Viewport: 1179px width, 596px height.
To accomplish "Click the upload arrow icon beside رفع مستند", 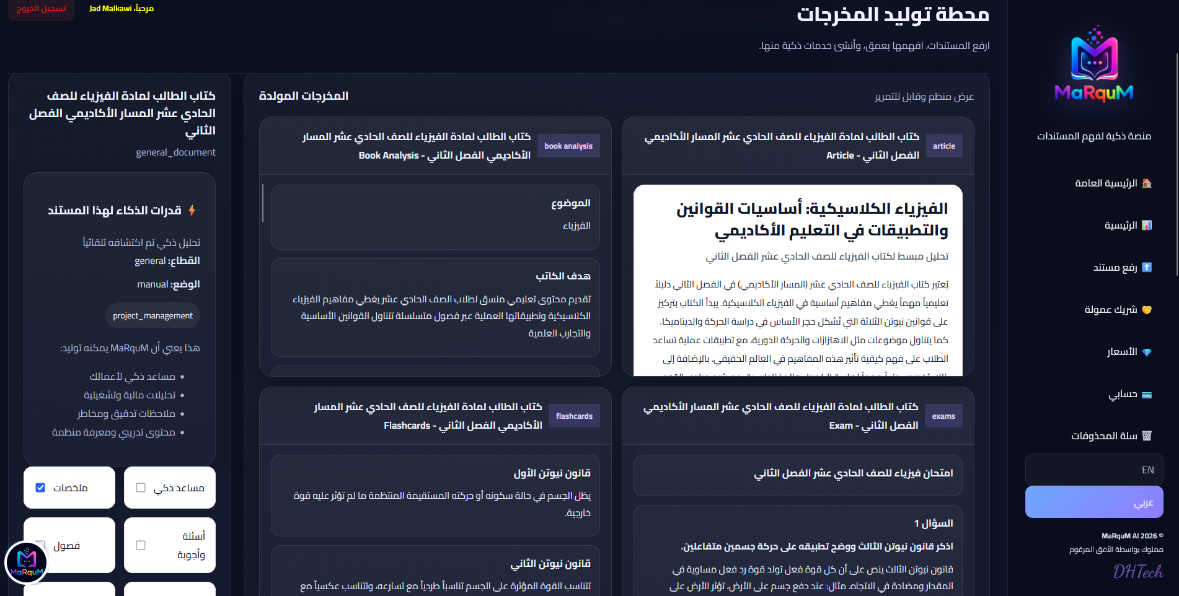I will click(1147, 268).
